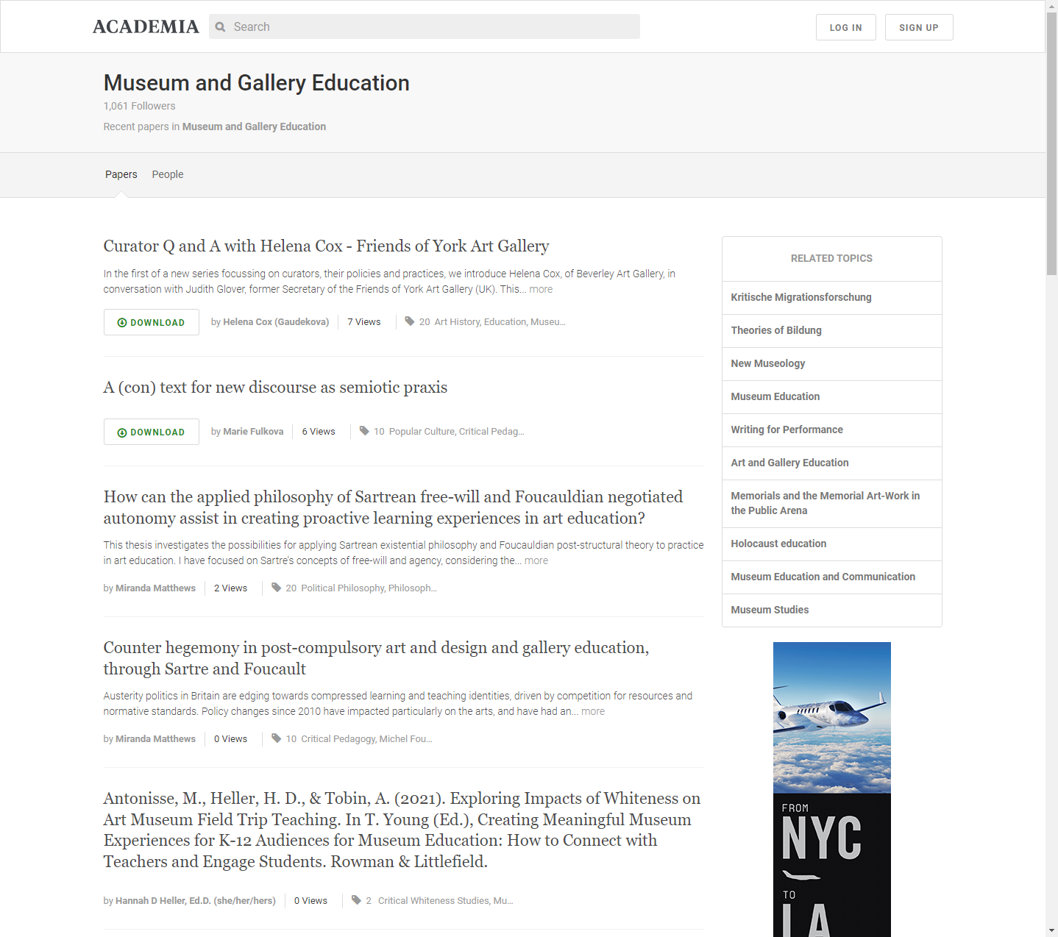The image size is (1058, 937).
Task: Open author Marie Fulkova's profile
Action: 253,432
